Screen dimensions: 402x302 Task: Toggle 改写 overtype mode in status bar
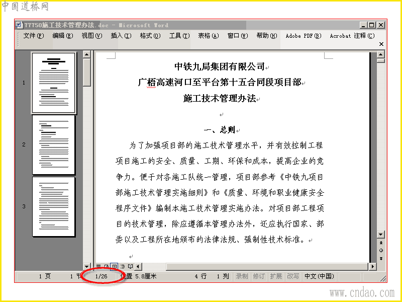(x=293, y=276)
